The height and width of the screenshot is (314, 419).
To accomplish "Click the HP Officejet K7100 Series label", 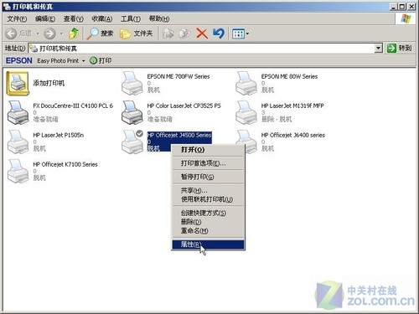I will click(65, 164).
